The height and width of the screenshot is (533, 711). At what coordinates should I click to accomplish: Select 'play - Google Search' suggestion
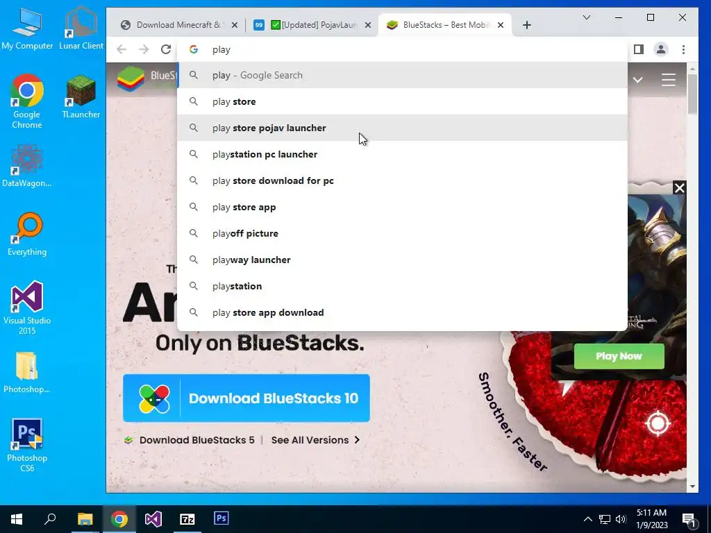tap(402, 75)
